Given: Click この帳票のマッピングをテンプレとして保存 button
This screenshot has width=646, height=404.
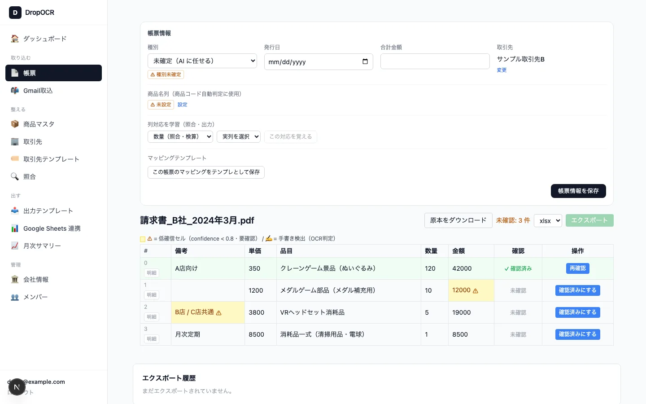Looking at the screenshot, I should [206, 172].
